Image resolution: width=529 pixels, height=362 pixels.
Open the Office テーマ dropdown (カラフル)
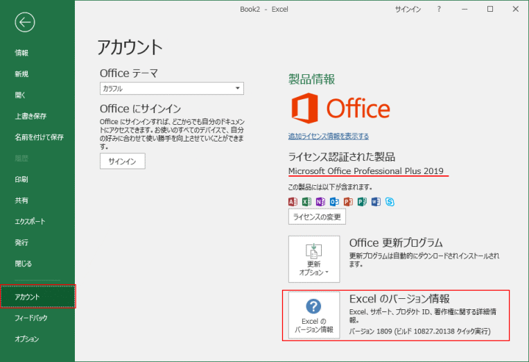172,88
